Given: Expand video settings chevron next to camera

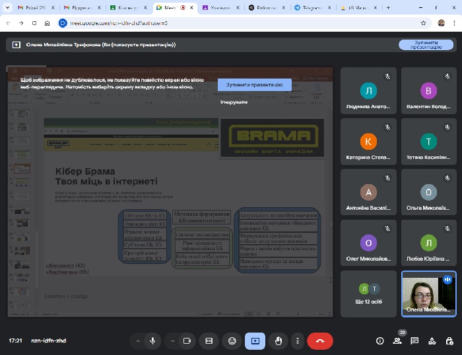Looking at the screenshot, I should pyautogui.click(x=172, y=340).
